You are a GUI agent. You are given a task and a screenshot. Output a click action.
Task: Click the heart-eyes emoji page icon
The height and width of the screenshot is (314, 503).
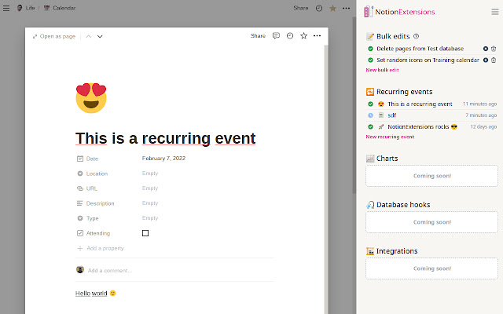(x=91, y=97)
